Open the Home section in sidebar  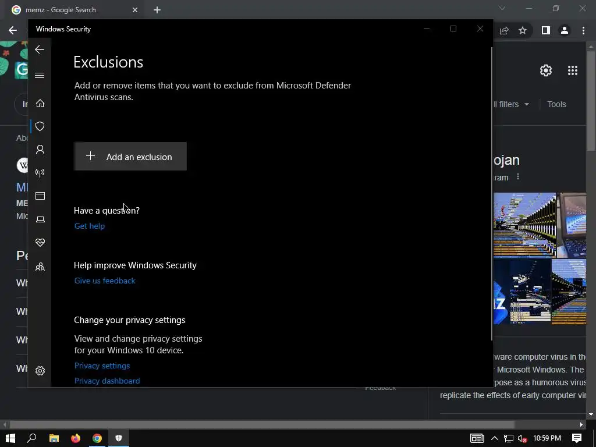(x=40, y=104)
